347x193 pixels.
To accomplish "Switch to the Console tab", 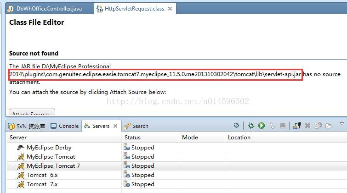I will pyautogui.click(x=65, y=126).
